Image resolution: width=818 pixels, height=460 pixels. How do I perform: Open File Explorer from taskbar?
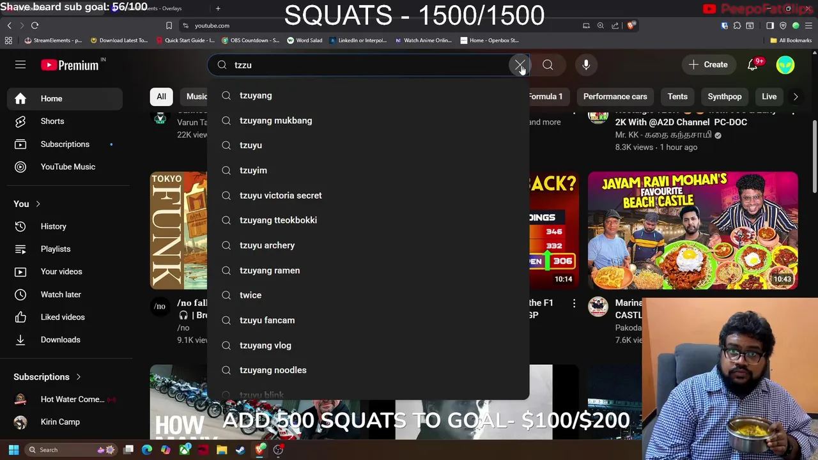(x=222, y=450)
